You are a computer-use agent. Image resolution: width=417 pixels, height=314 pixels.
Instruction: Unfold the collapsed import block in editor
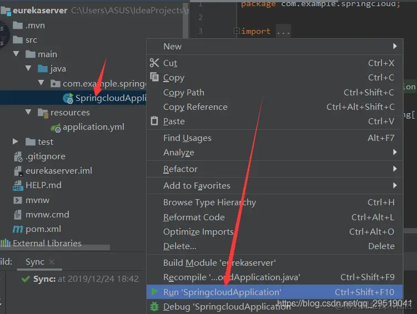(237, 31)
